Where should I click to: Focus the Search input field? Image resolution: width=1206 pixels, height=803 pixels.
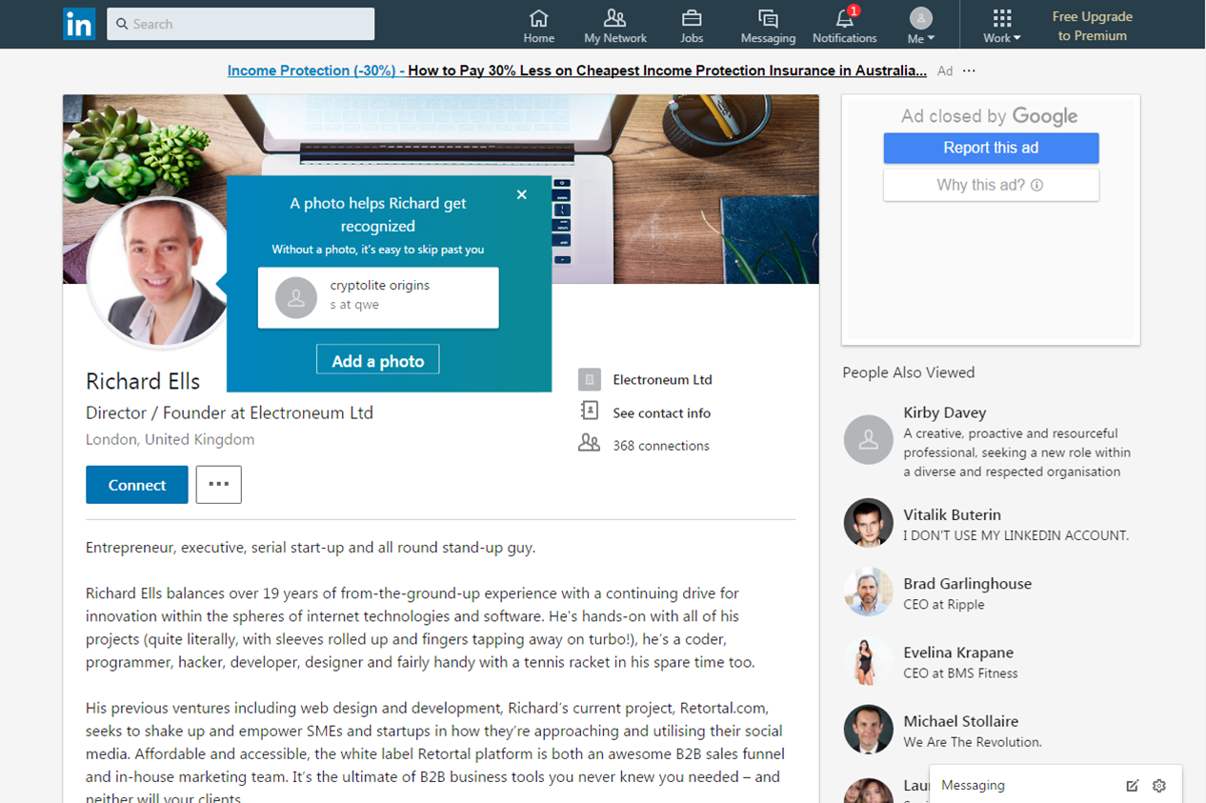coord(241,24)
